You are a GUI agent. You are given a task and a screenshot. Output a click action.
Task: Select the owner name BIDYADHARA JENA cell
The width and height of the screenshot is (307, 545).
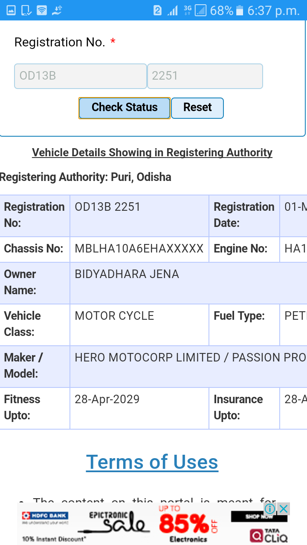pyautogui.click(x=188, y=282)
